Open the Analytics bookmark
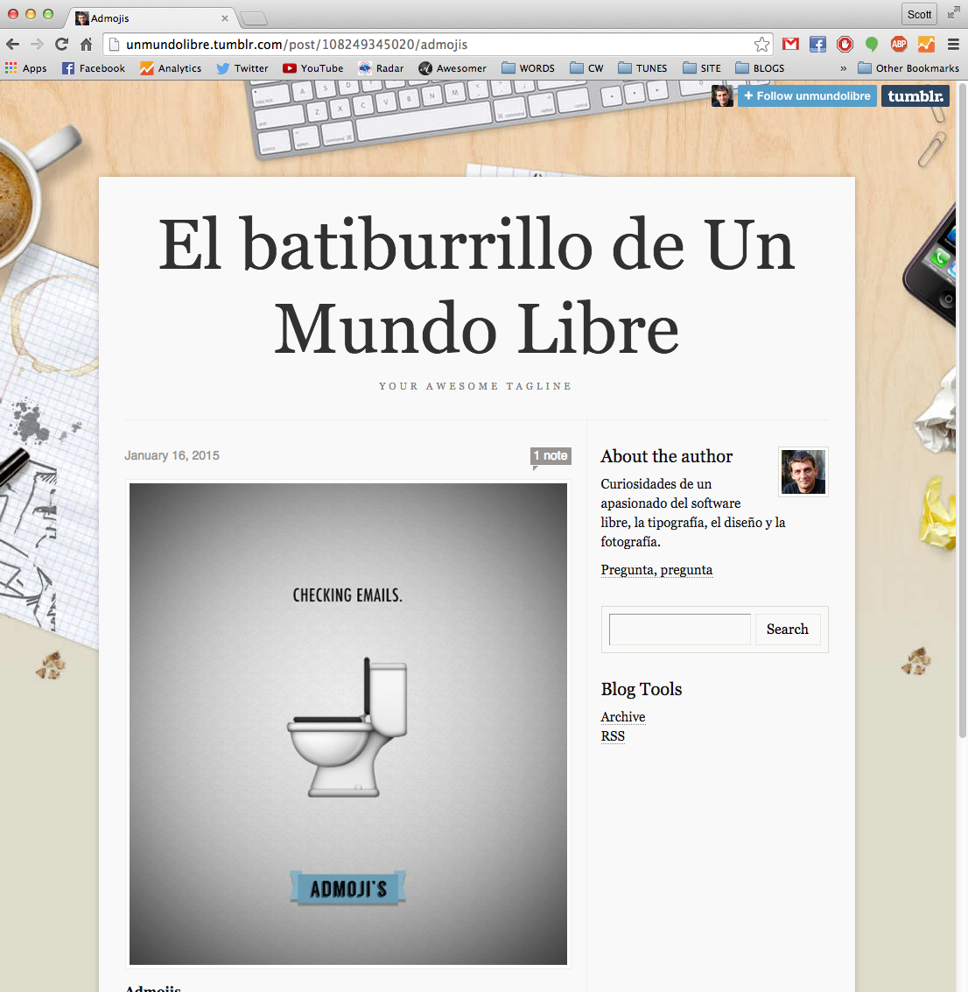This screenshot has height=992, width=968. point(171,68)
